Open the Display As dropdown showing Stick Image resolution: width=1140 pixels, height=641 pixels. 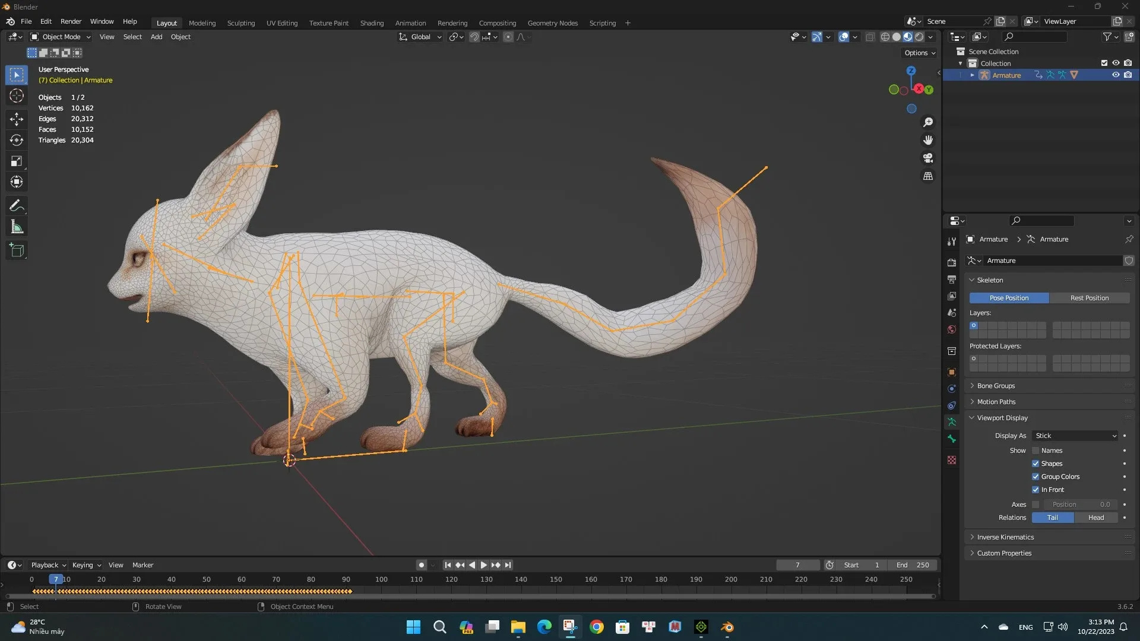click(1075, 436)
